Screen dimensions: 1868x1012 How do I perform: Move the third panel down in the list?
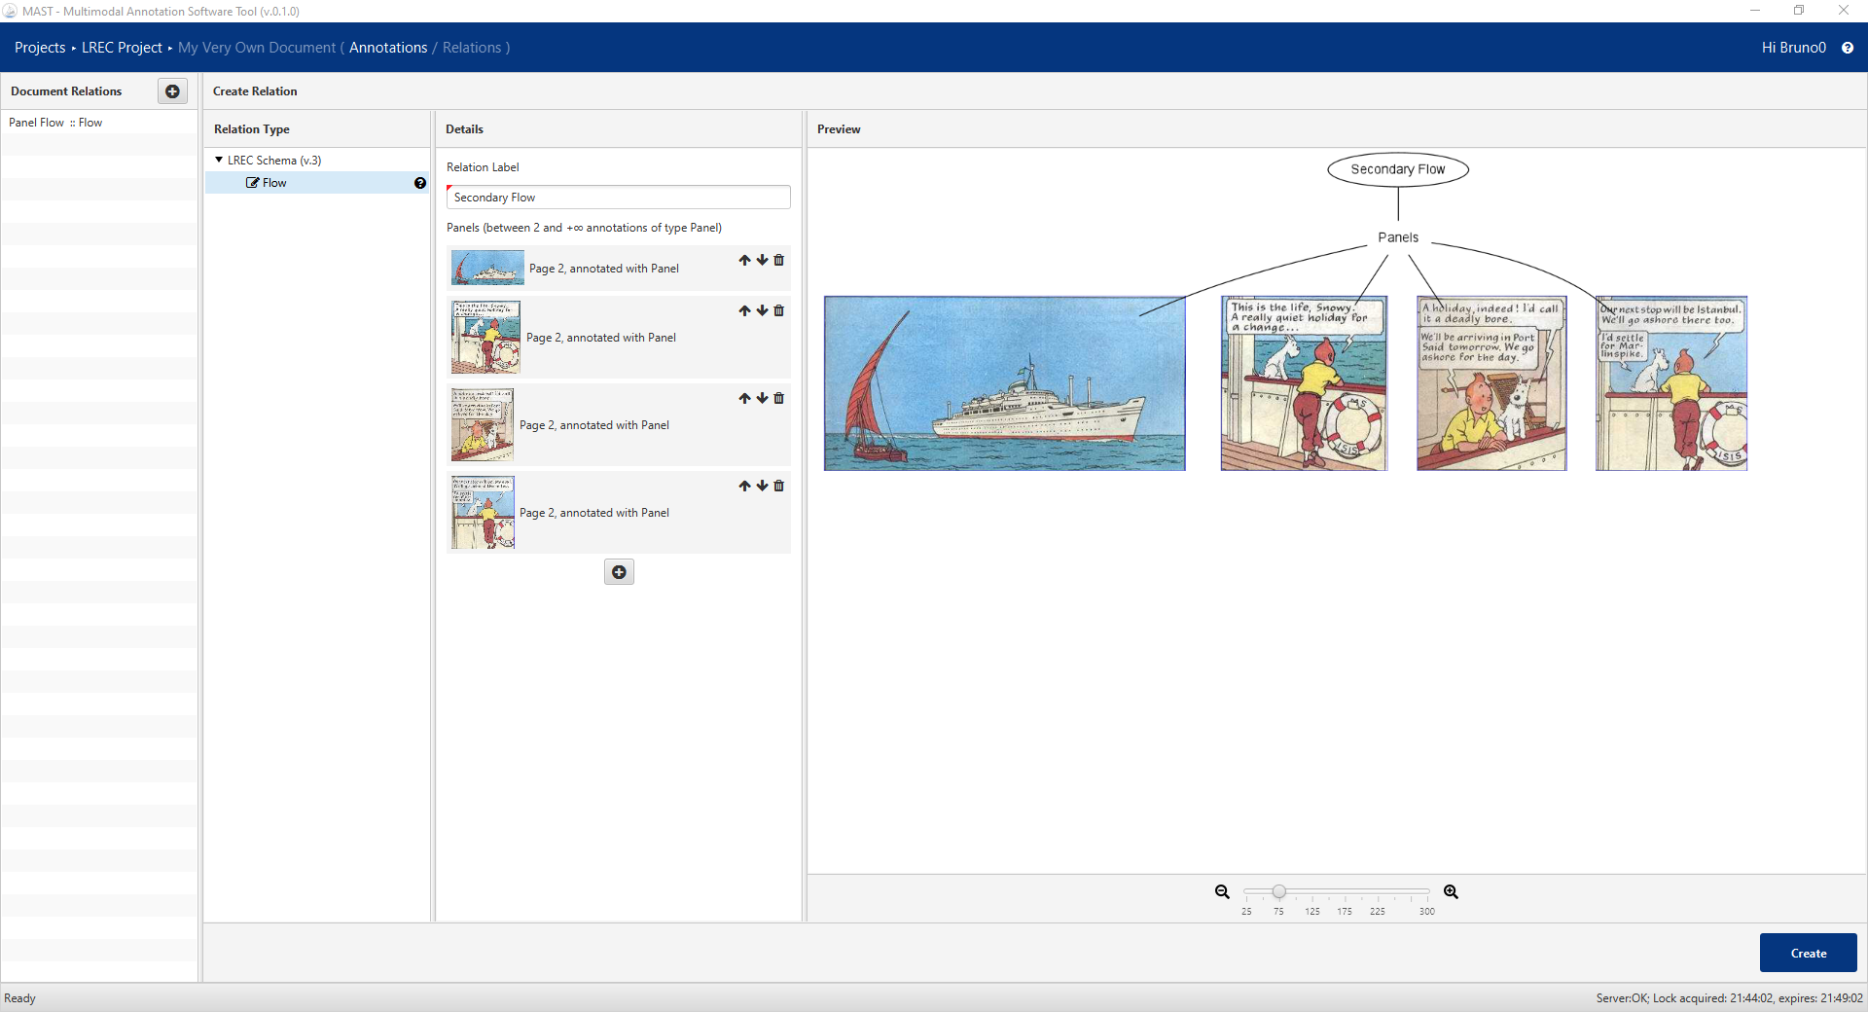pos(762,399)
